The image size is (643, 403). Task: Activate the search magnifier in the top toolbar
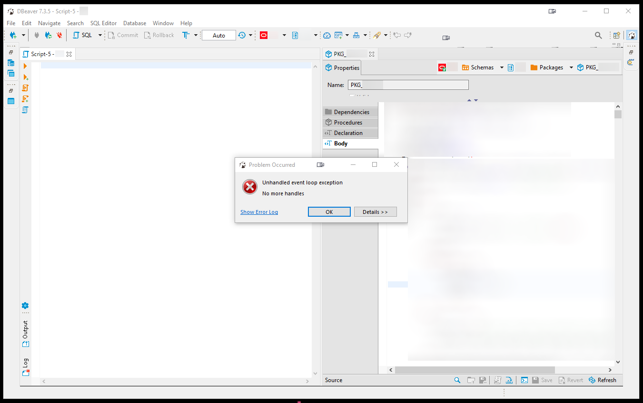[598, 35]
